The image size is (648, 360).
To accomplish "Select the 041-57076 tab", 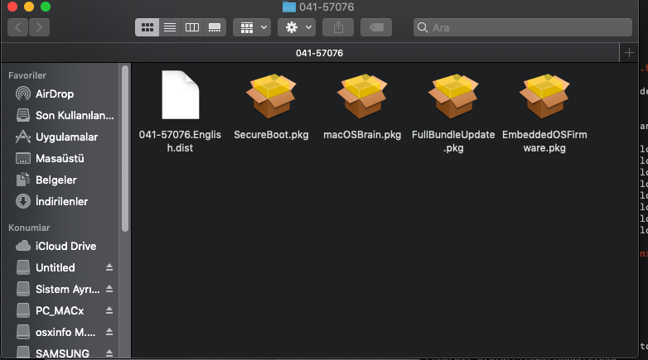I will 319,52.
